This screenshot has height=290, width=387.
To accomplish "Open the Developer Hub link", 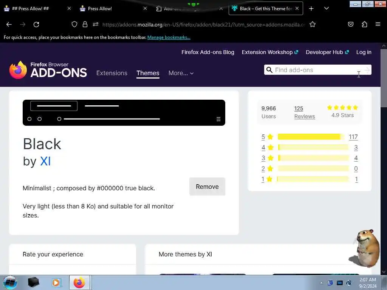I will point(327,52).
